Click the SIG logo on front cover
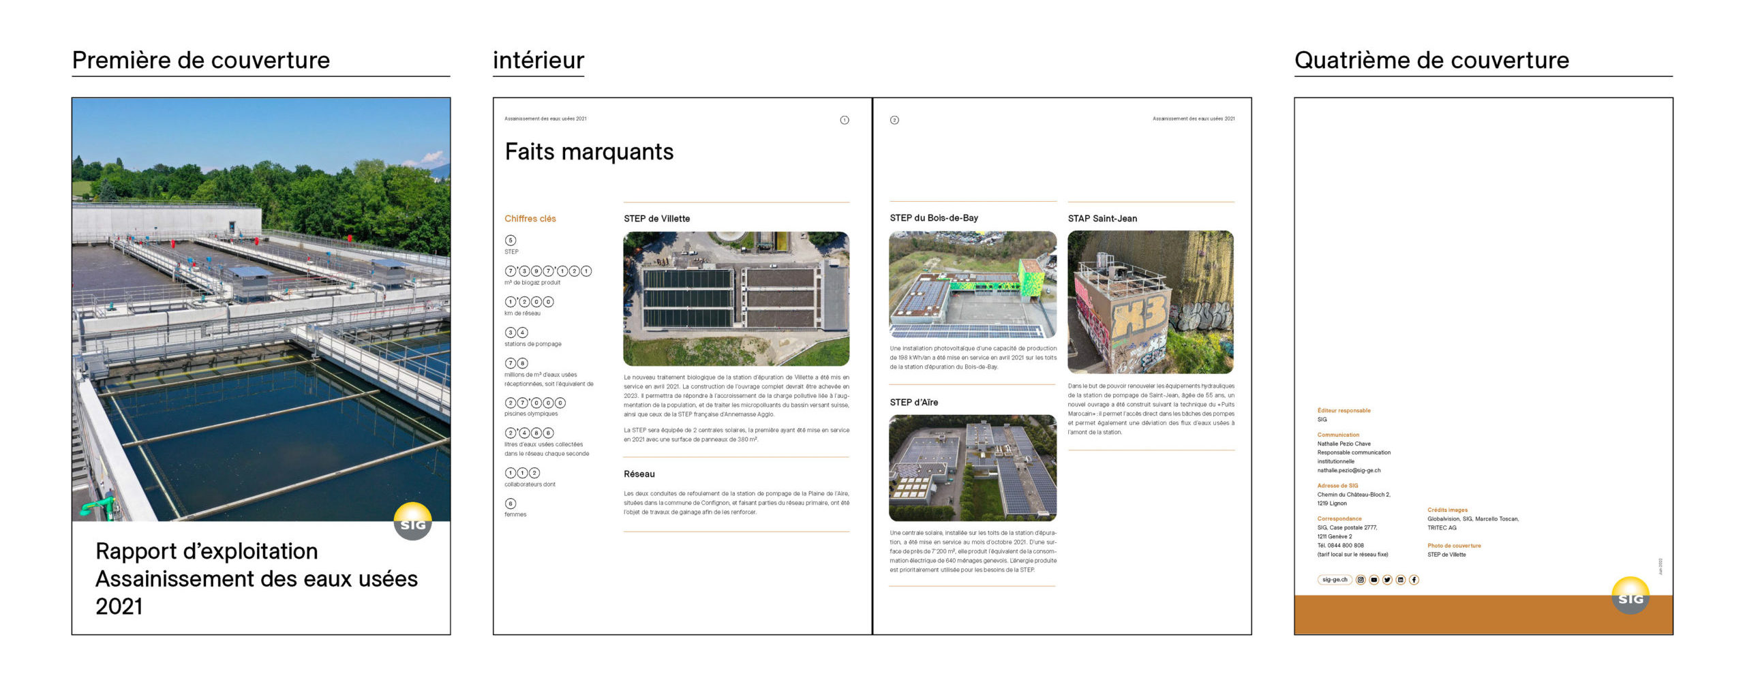 click(412, 523)
